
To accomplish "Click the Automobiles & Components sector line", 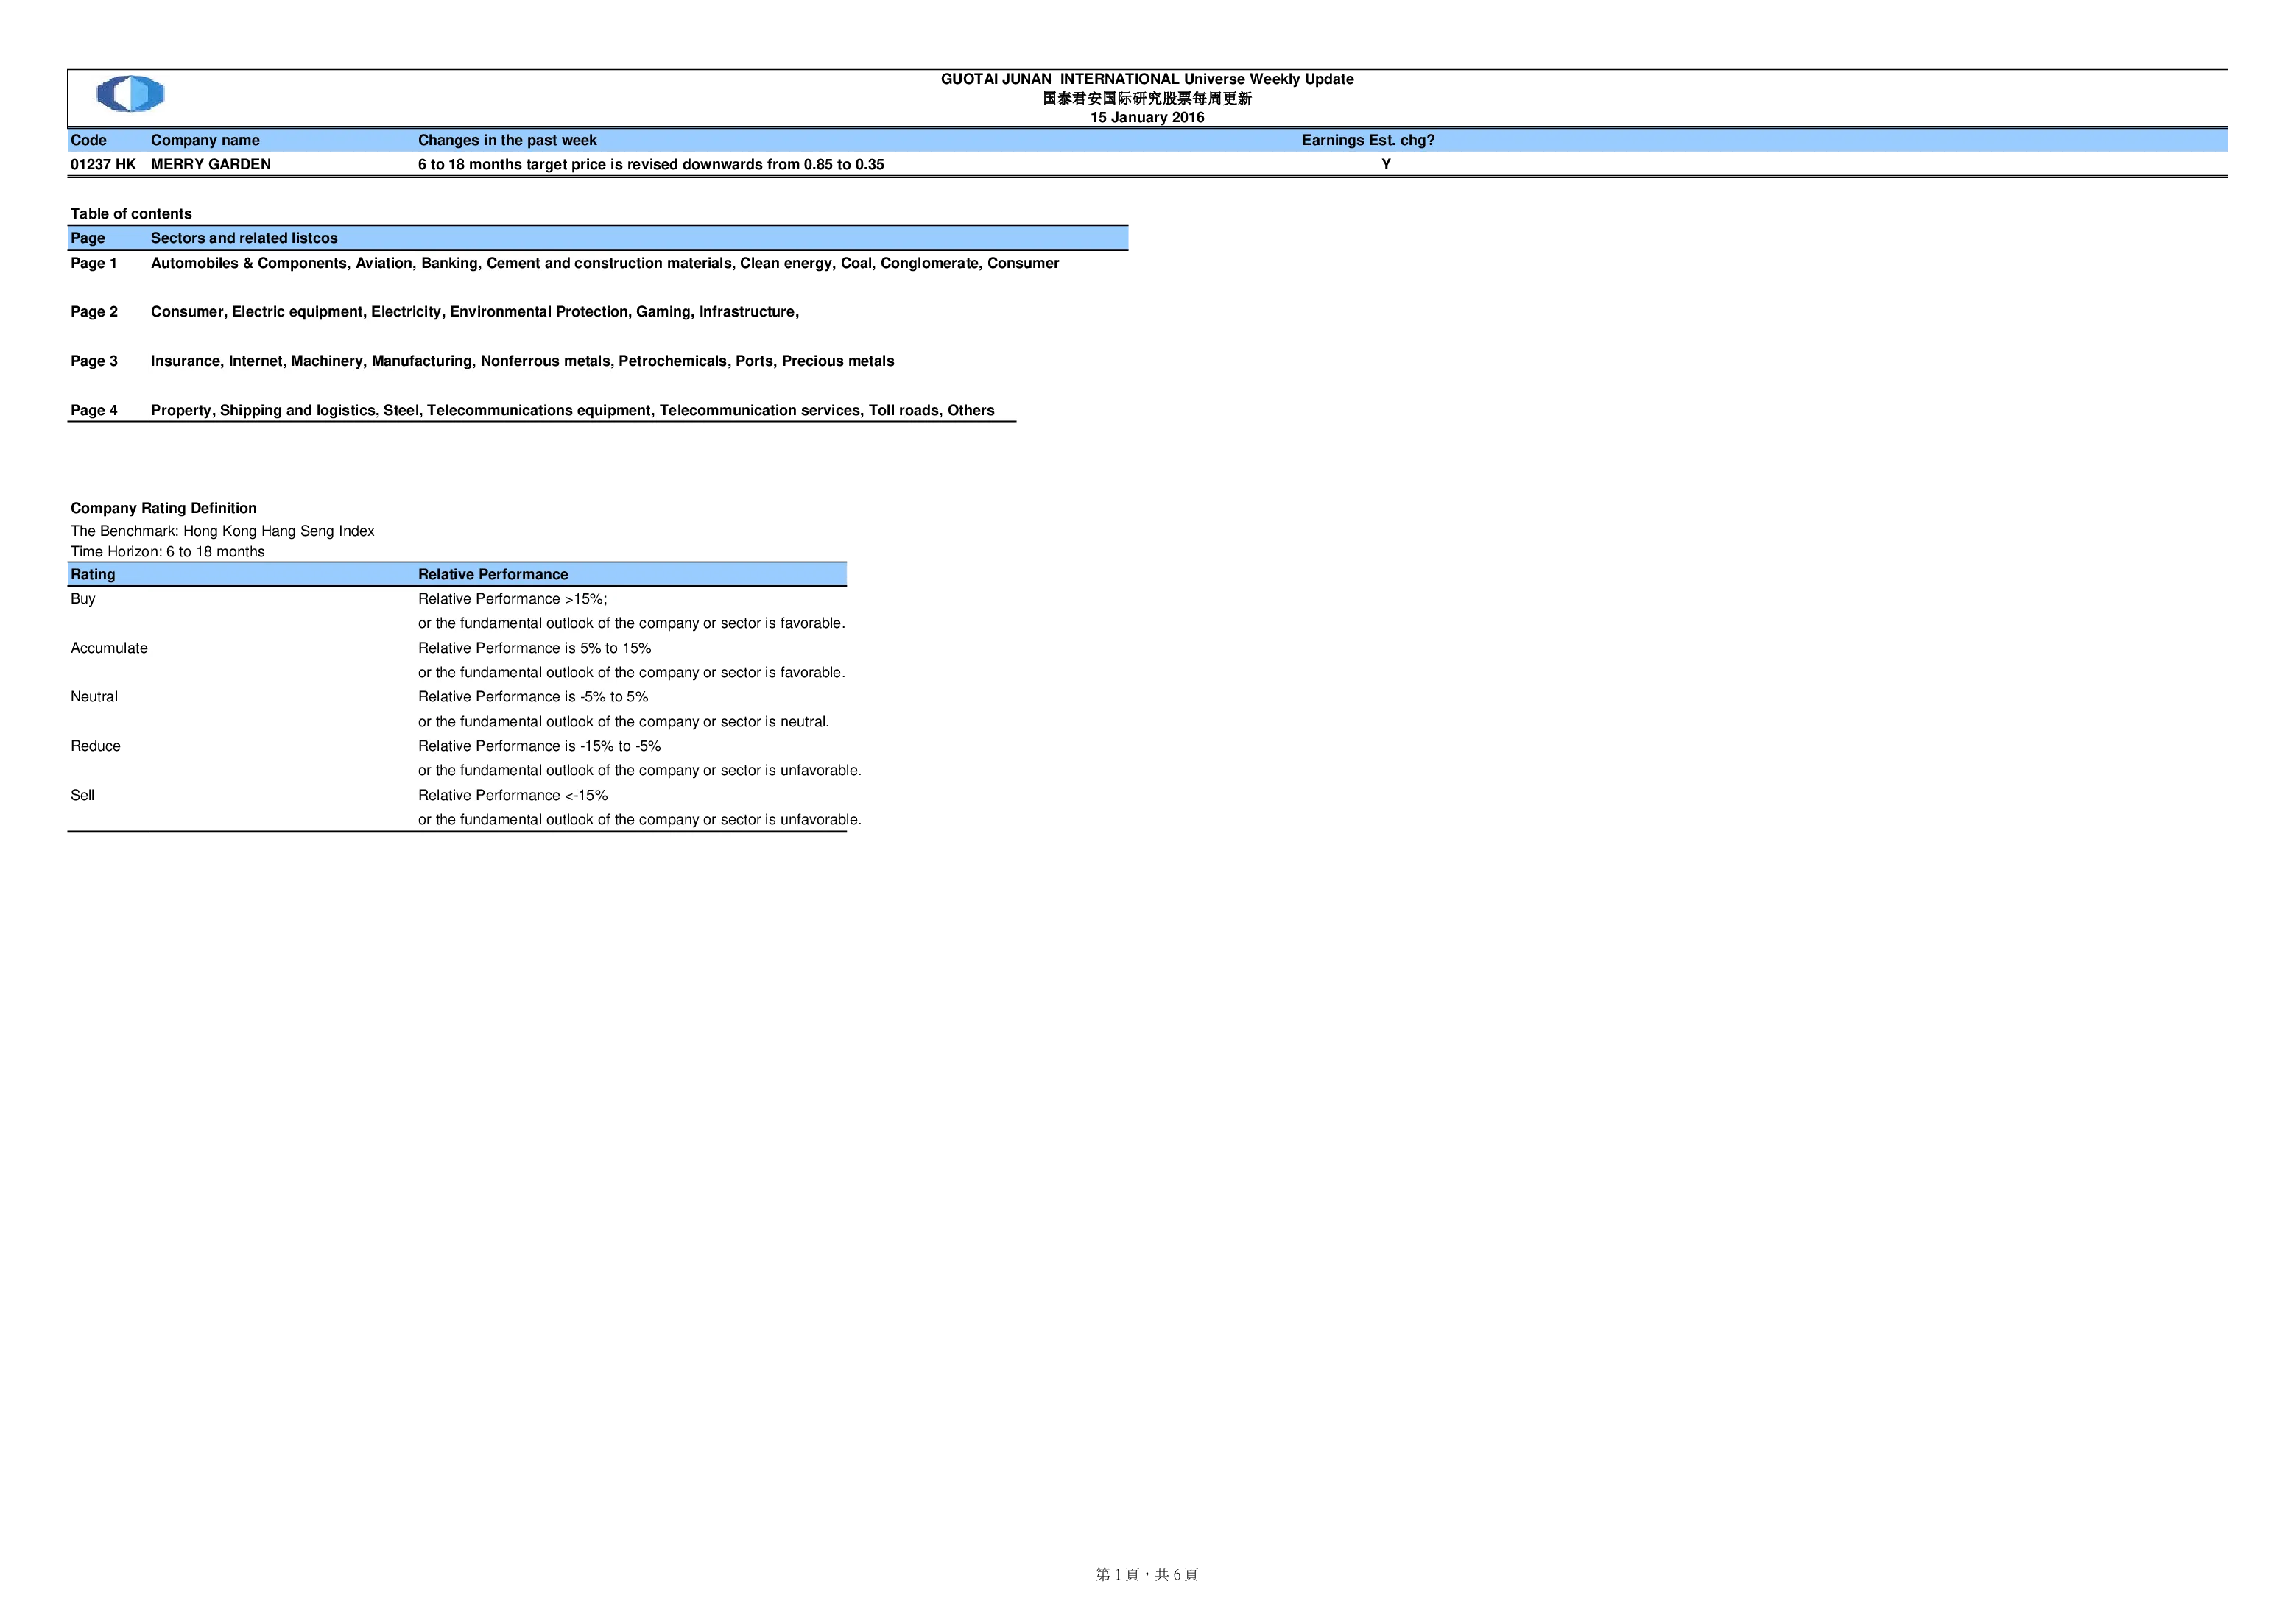I will coord(605,263).
